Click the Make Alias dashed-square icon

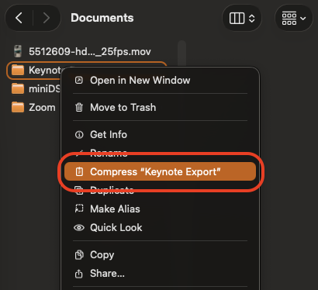coord(79,209)
